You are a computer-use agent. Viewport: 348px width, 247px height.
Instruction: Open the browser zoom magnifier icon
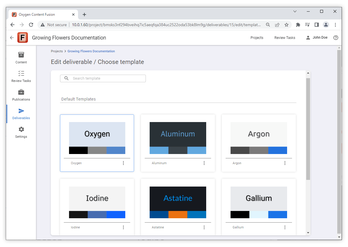tap(268, 25)
